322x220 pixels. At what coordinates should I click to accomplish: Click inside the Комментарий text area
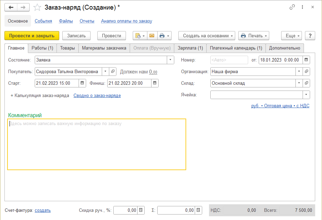pyautogui.click(x=97, y=144)
